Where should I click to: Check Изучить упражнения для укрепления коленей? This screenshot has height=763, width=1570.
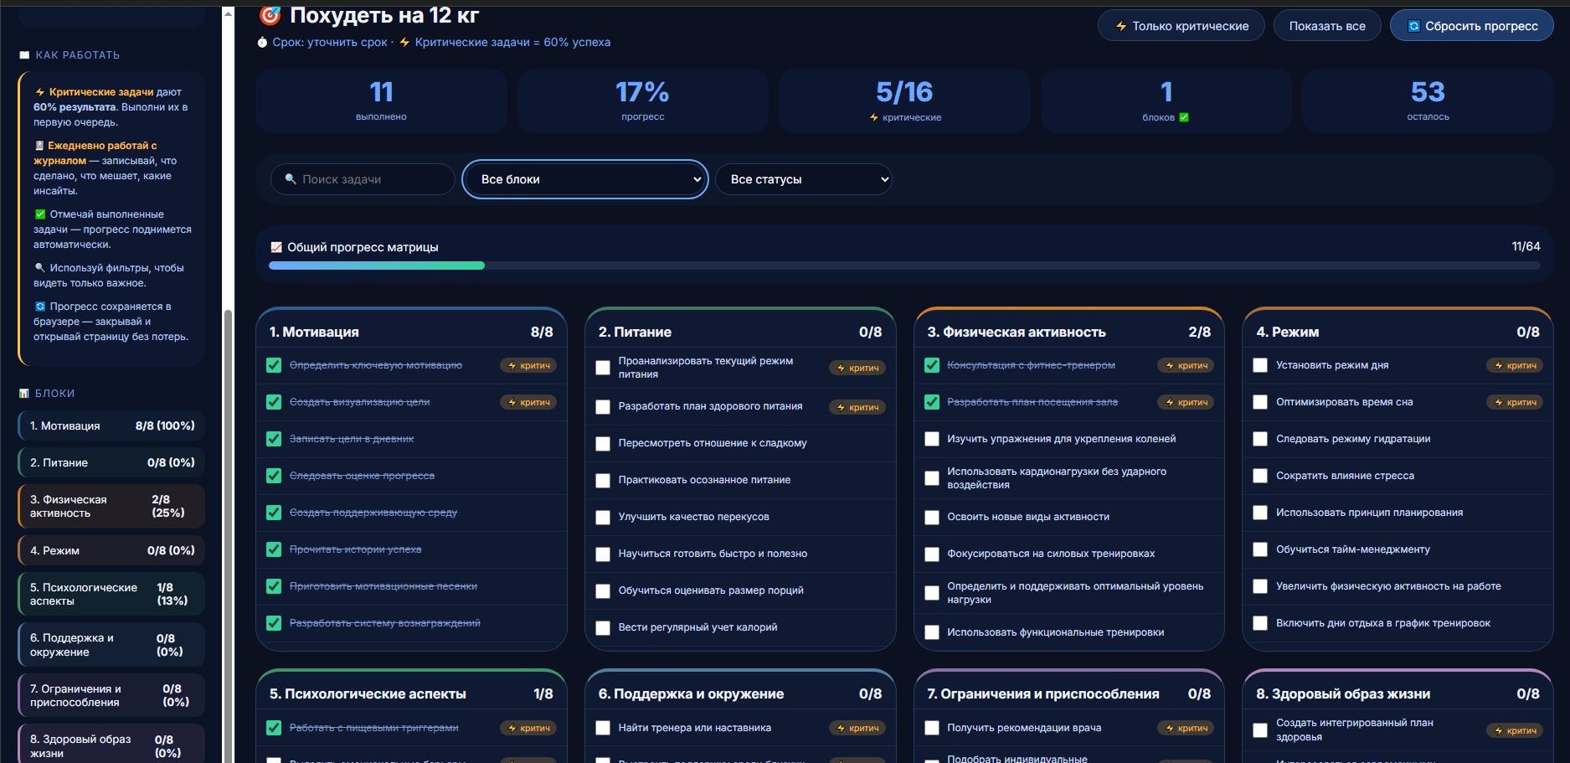pyautogui.click(x=932, y=439)
